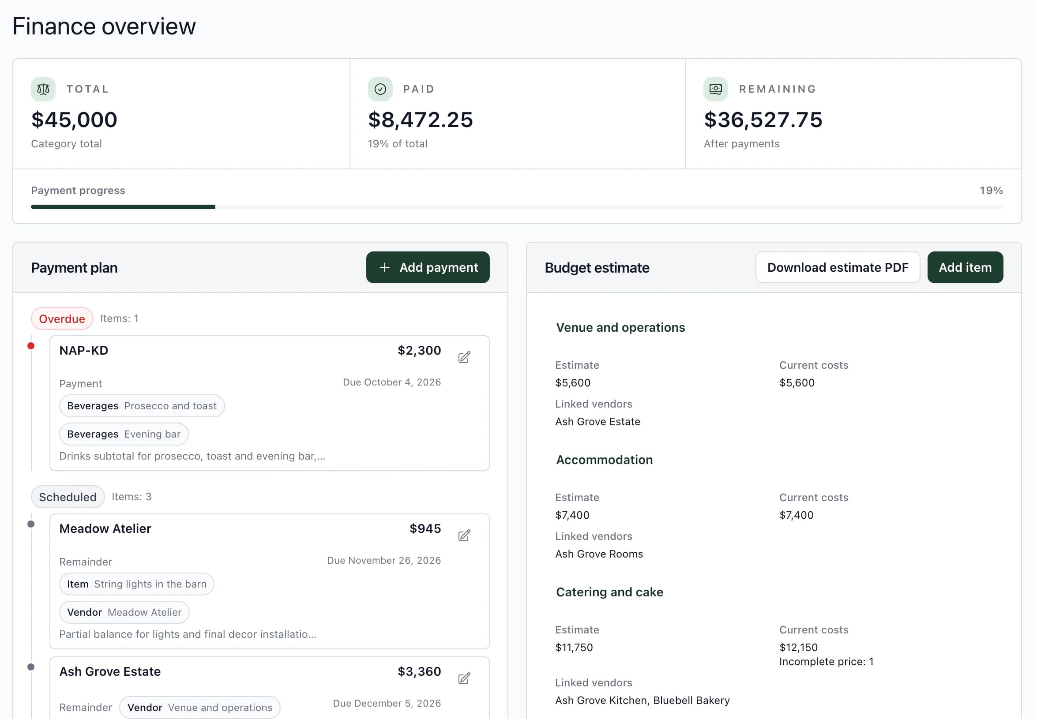Screen dimensions: 1037x719
Task: Click the Vendor Venue and operations tag
Action: pos(199,707)
